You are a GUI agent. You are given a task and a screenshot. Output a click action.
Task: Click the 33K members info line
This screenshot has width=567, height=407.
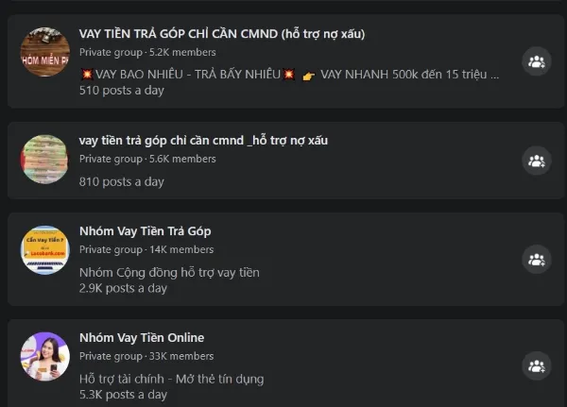click(x=146, y=356)
